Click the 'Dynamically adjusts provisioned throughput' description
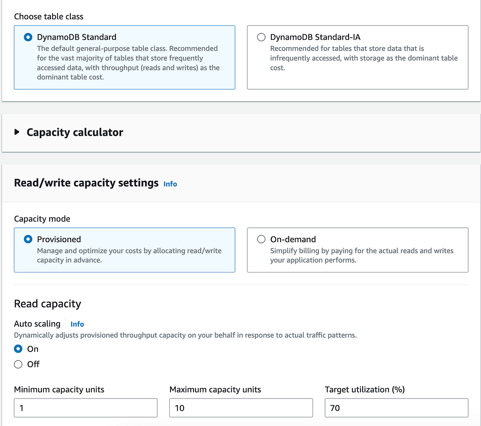The height and width of the screenshot is (426, 481). (x=185, y=335)
